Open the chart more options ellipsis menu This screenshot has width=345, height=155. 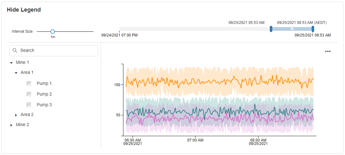[328, 51]
